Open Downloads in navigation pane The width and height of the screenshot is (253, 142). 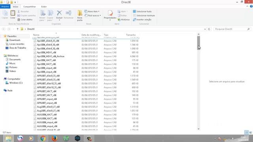tap(15, 40)
